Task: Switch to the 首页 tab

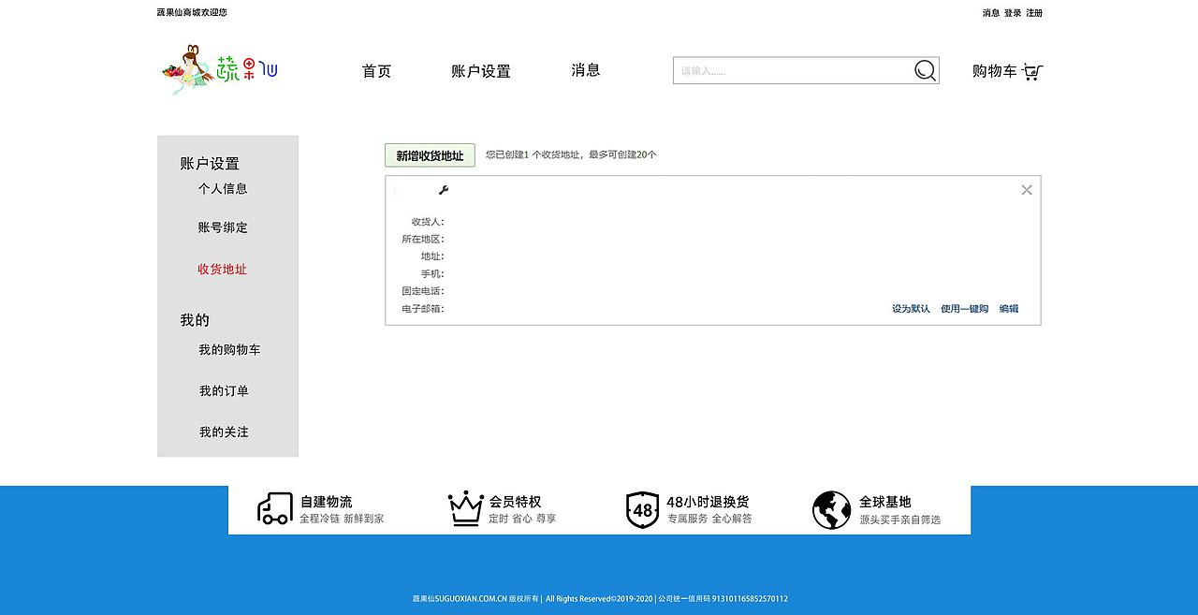Action: [x=375, y=70]
